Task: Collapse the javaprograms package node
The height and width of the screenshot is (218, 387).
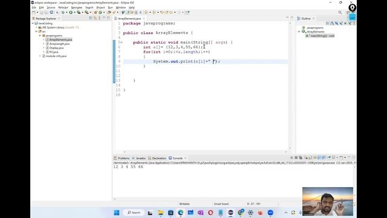Action: coord(40,36)
